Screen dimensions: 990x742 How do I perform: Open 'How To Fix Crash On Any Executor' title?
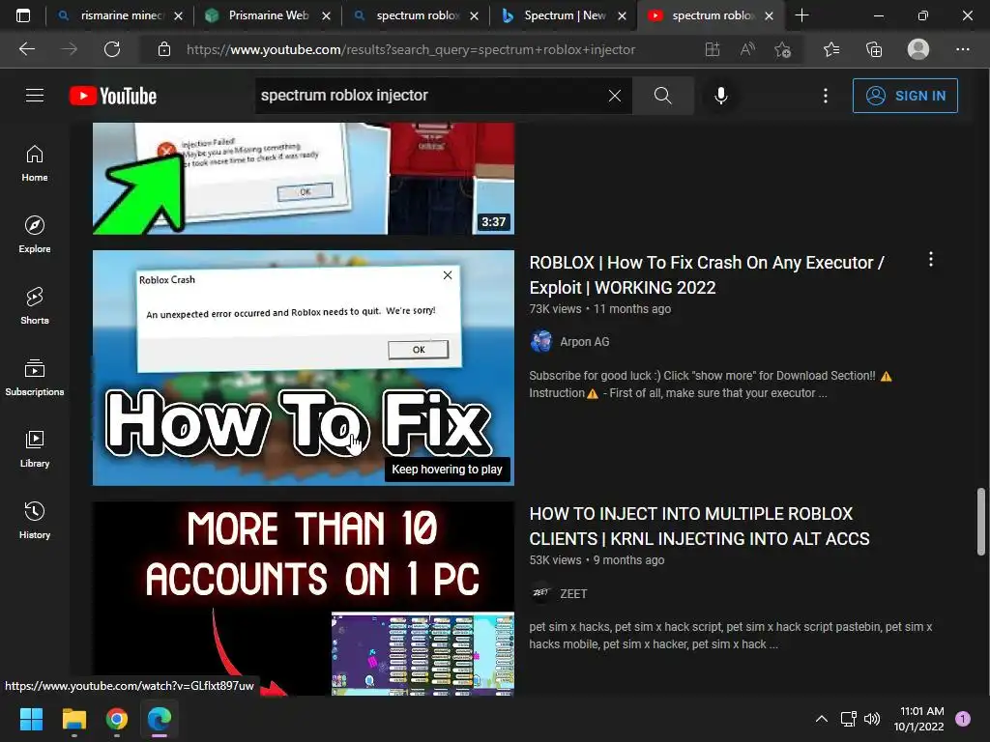pyautogui.click(x=707, y=275)
